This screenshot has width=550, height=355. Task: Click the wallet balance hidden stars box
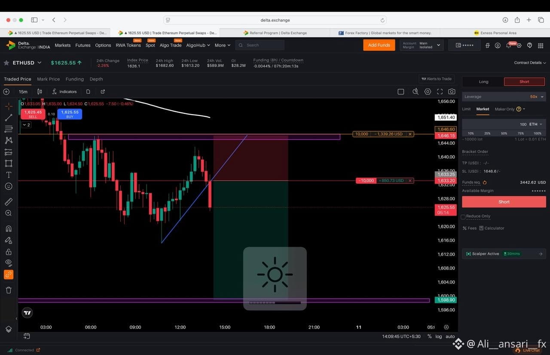click(x=464, y=45)
